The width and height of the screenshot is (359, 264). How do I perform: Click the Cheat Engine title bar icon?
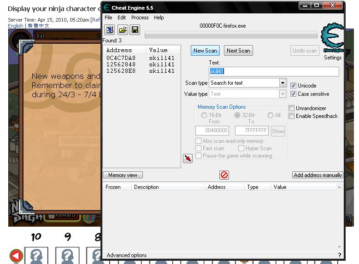(x=107, y=8)
